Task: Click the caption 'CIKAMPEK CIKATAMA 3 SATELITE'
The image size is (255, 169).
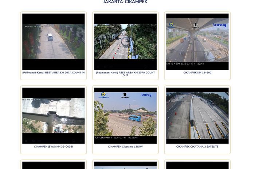Action: [197, 146]
